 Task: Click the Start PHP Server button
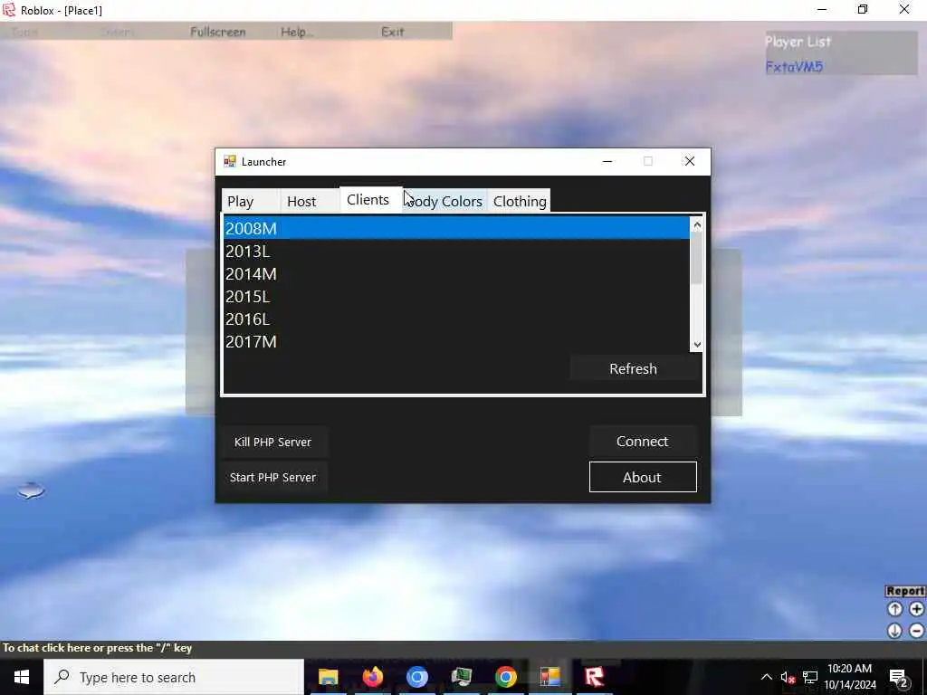[x=273, y=478]
